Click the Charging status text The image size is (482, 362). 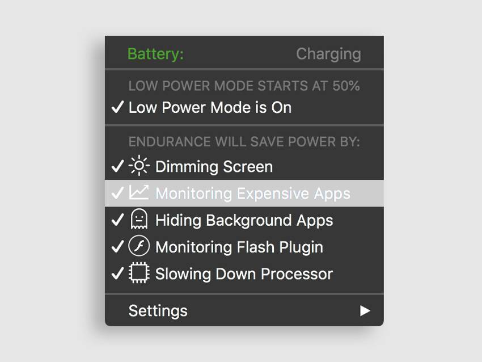coord(328,54)
